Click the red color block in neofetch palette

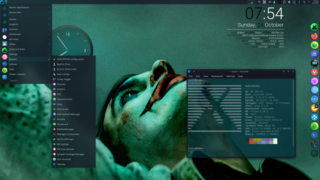251,140
